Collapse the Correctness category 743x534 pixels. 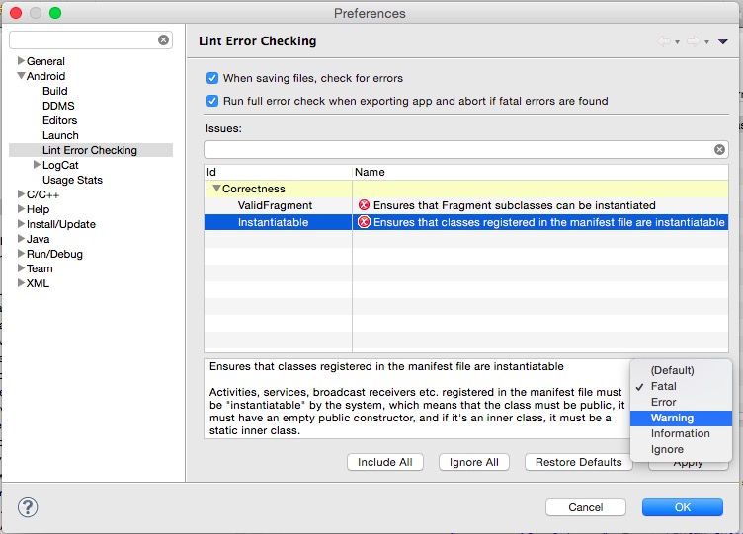216,189
